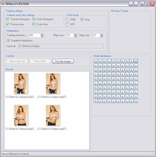Select the thumbnail with crossed arms pose
Image resolution: width=156 pixels, height=157 pixels.
pyautogui.click(x=21, y=115)
